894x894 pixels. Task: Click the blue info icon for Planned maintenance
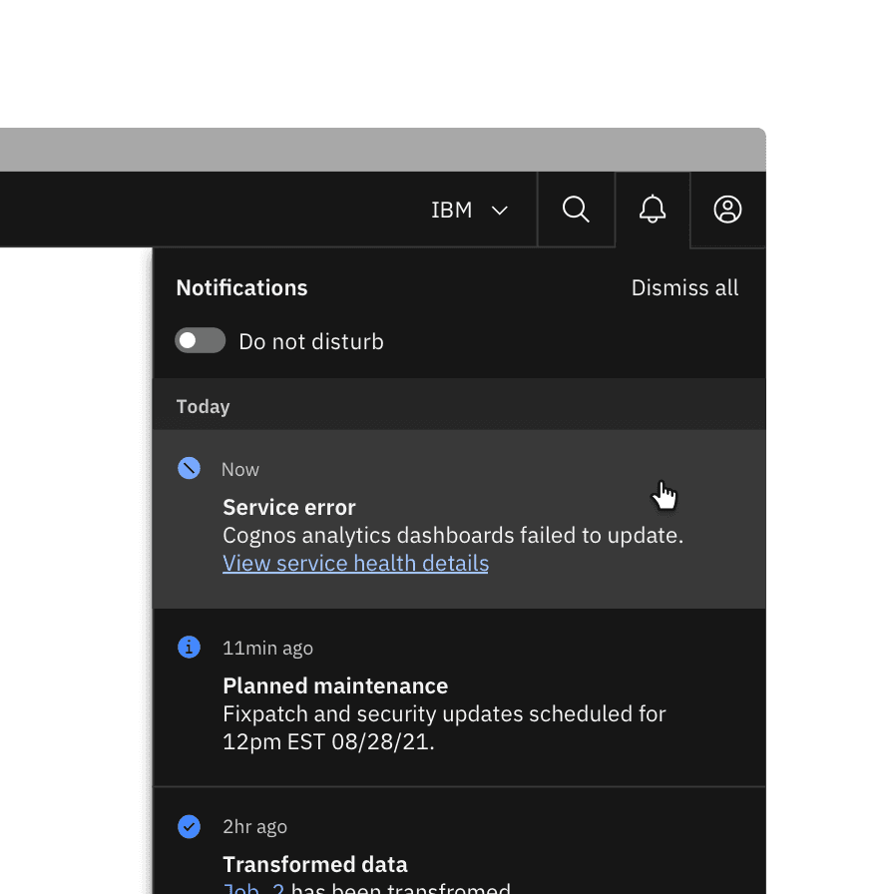(189, 648)
